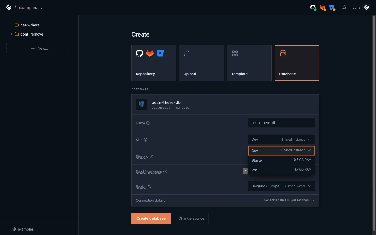Image resolution: width=376 pixels, height=235 pixels.
Task: Open the examples workspace switcher
Action: click(31, 7)
